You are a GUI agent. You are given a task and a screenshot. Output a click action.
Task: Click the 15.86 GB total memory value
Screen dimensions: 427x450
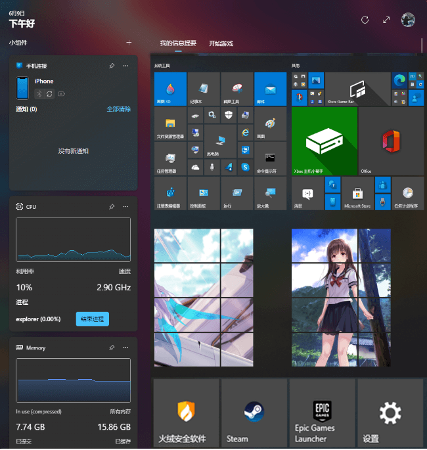point(114,427)
